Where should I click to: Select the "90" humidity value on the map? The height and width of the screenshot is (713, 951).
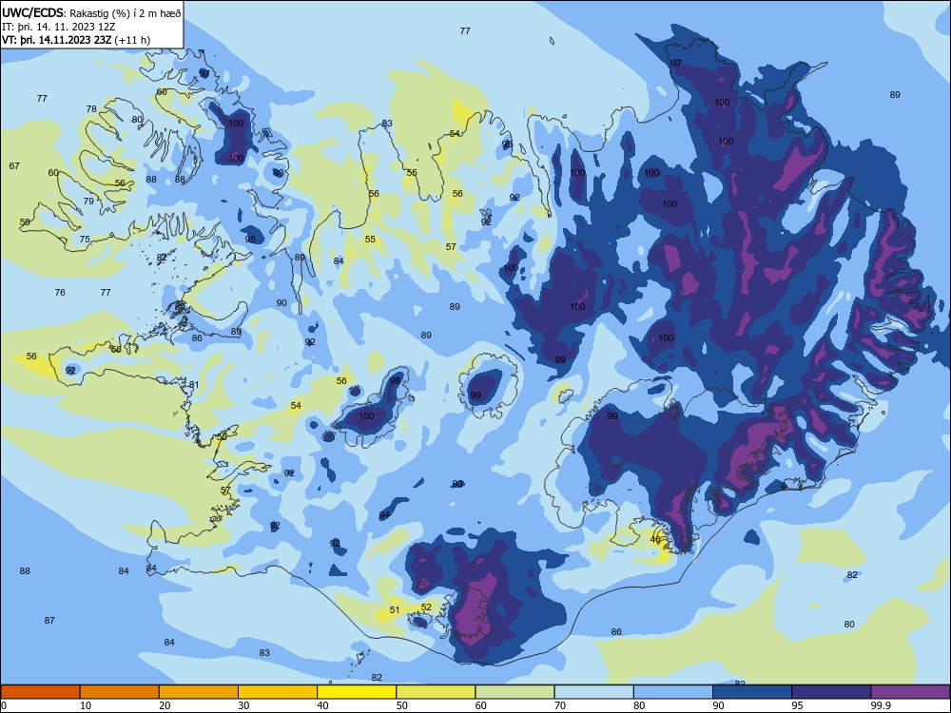(281, 302)
